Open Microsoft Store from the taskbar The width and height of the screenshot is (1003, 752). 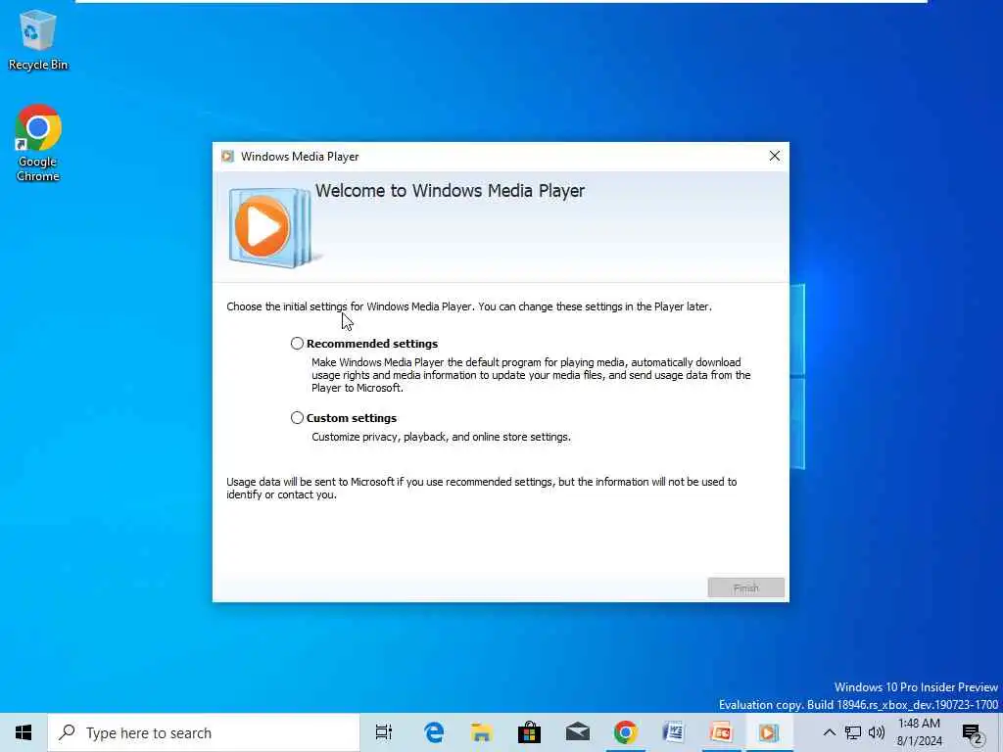point(529,732)
